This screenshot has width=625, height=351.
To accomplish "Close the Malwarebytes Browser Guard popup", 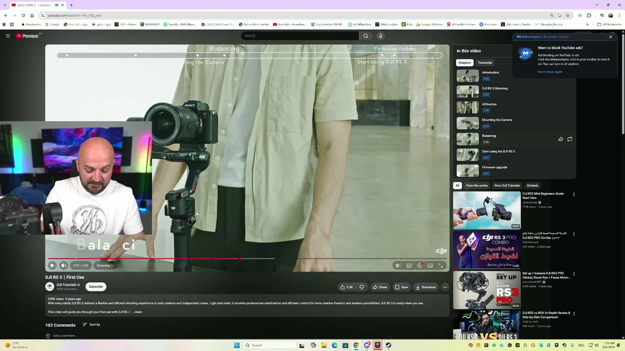I will pyautogui.click(x=610, y=37).
